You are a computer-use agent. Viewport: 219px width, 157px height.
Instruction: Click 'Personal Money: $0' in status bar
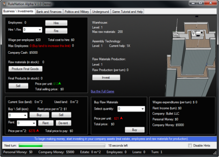coord(18,152)
